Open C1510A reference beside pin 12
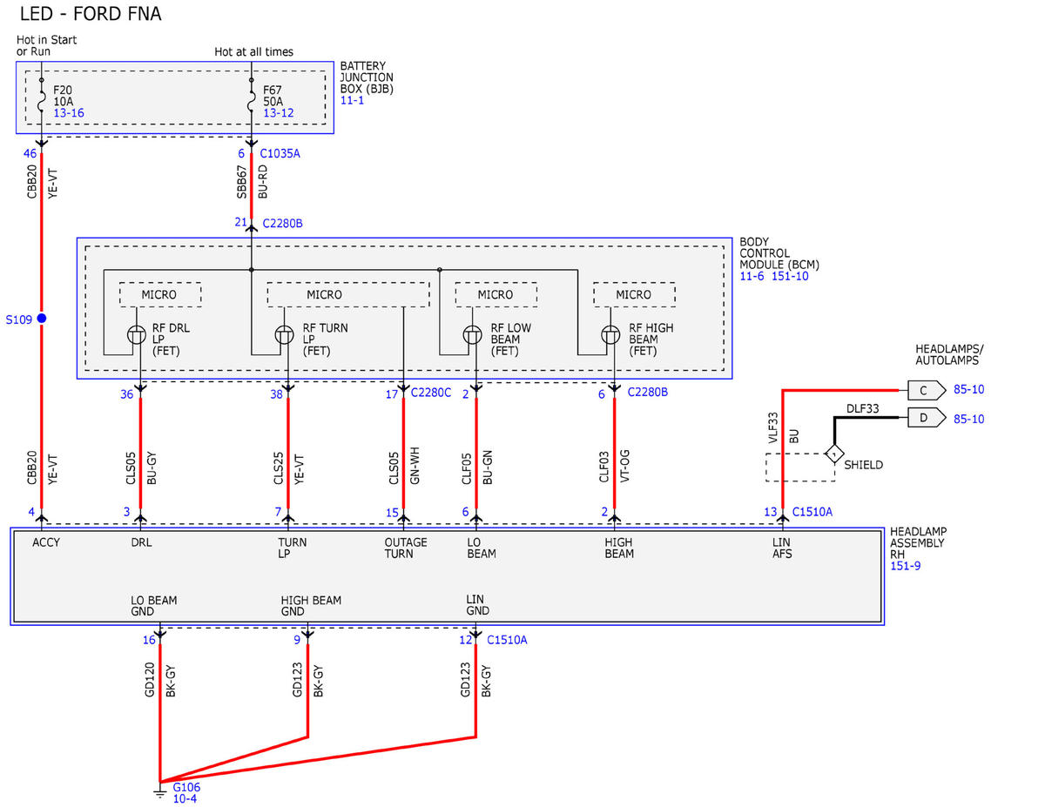 click(x=507, y=640)
